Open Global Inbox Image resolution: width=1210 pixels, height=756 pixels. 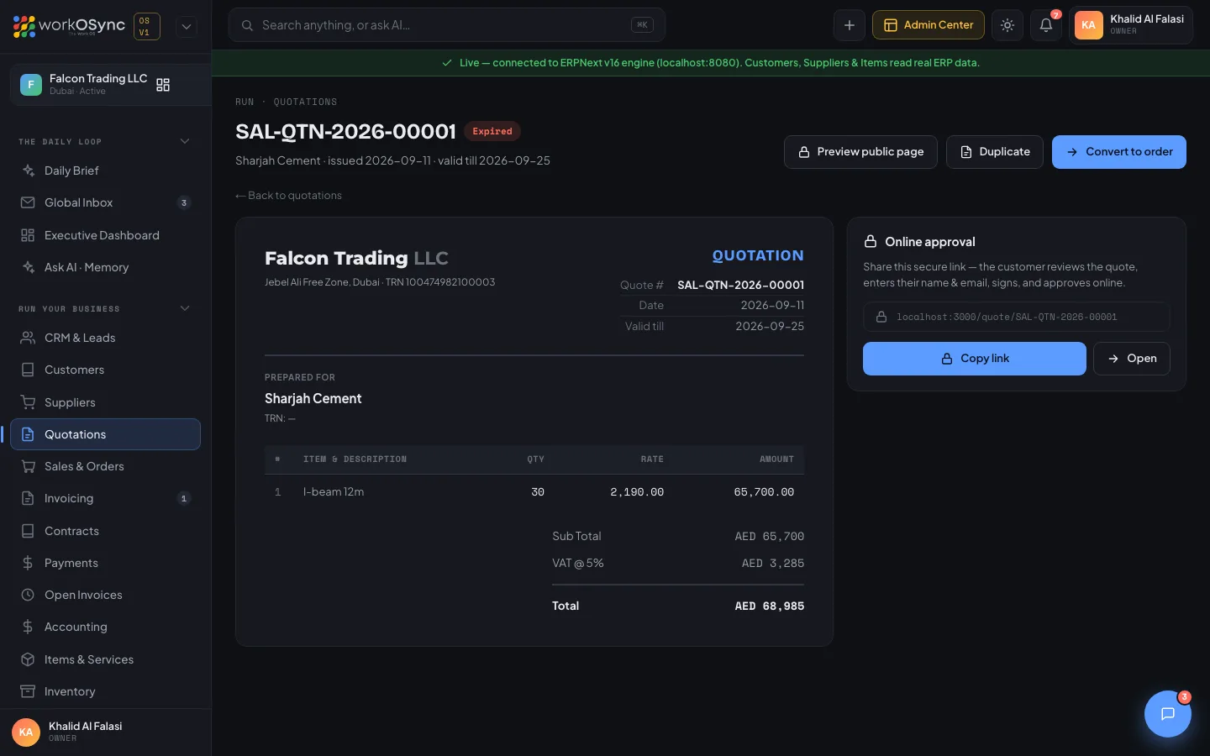[105, 202]
